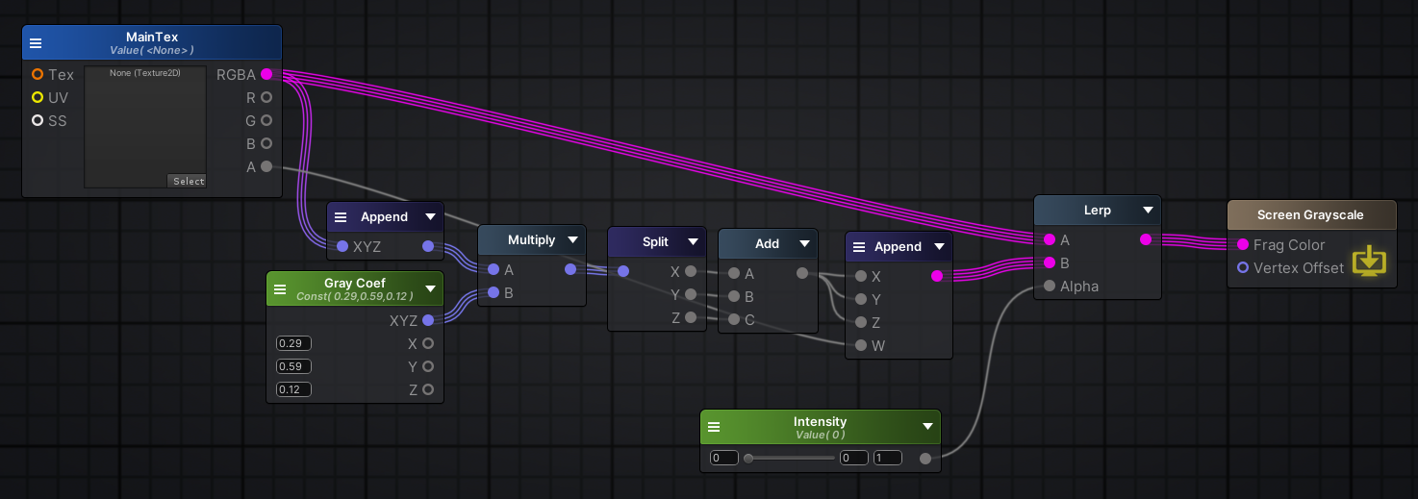Click the Gray Coef Y value field 0.59
The width and height of the screenshot is (1418, 499).
(x=293, y=366)
